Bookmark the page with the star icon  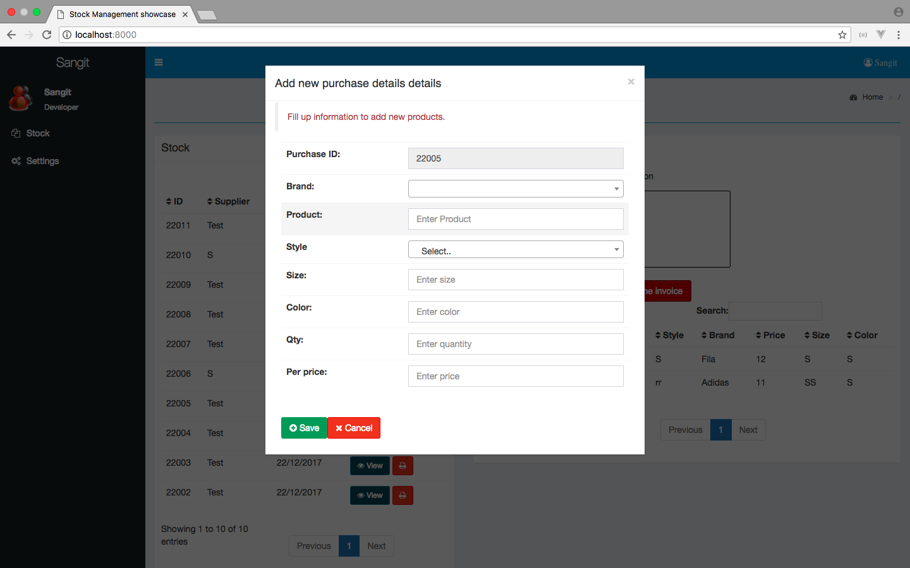pyautogui.click(x=842, y=35)
